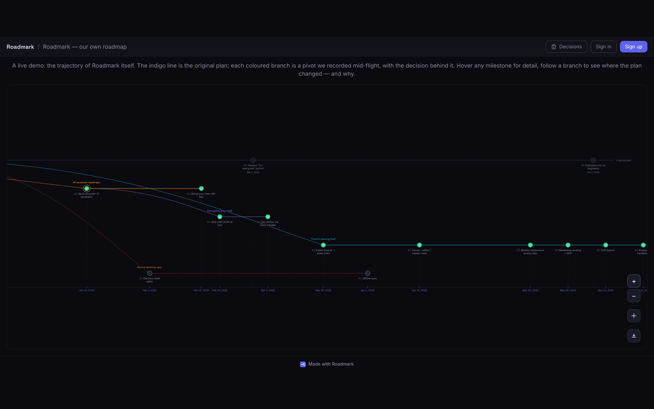Click the Key writes via route handler node
The width and height of the screenshot is (654, 409).
(x=268, y=217)
